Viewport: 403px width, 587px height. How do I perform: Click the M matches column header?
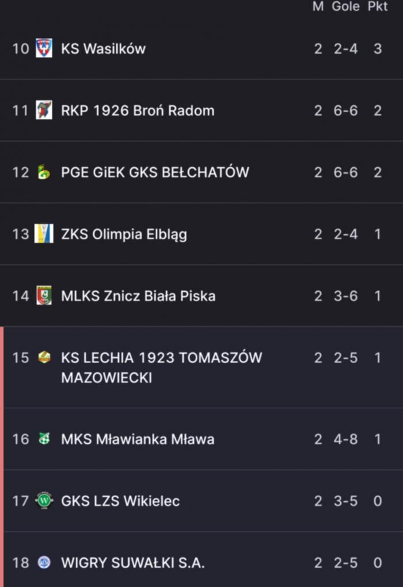(x=318, y=7)
